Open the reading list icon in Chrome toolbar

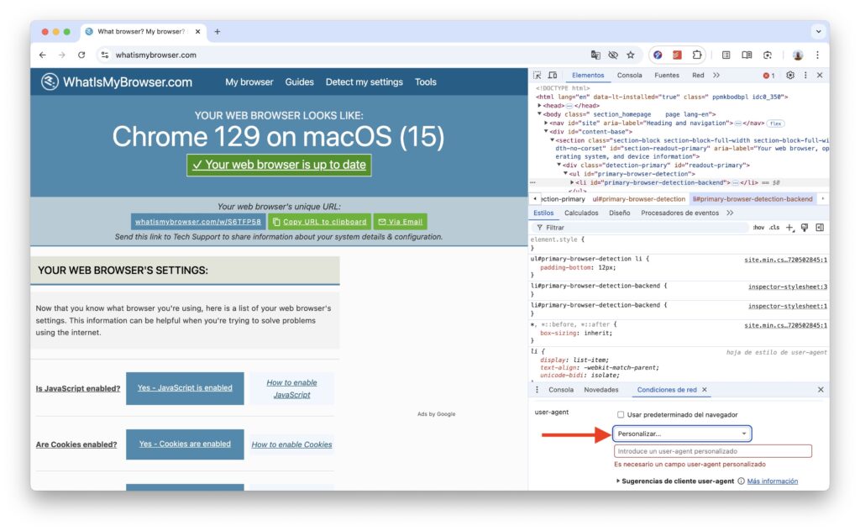click(x=726, y=55)
